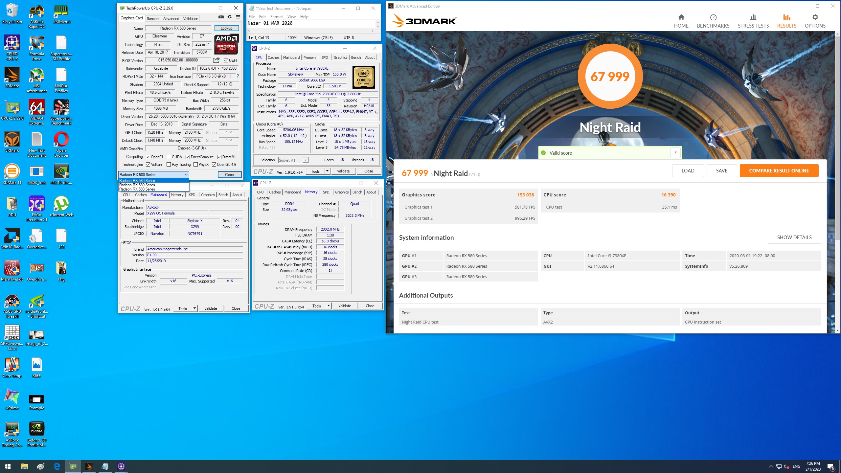
Task: Open CPUID CPU-Z desktop icon
Action: click(12, 48)
